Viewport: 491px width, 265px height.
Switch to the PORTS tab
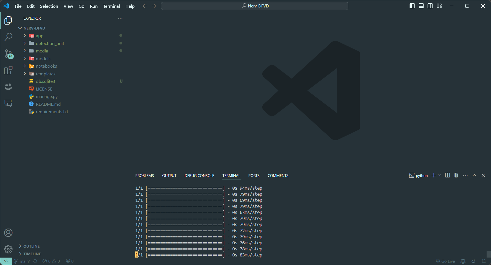254,176
